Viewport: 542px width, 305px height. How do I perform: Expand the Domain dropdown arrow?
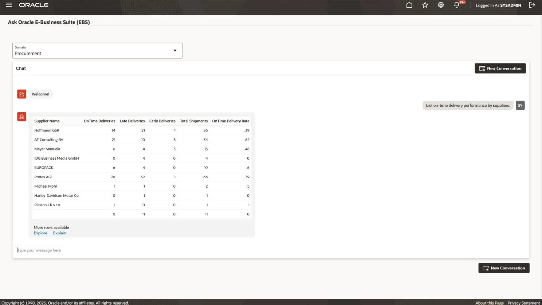click(175, 51)
